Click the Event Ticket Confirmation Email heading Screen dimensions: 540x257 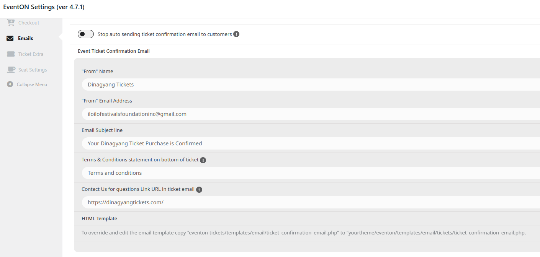click(114, 51)
